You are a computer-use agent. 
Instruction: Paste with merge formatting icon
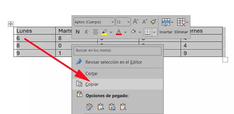coord(101,107)
